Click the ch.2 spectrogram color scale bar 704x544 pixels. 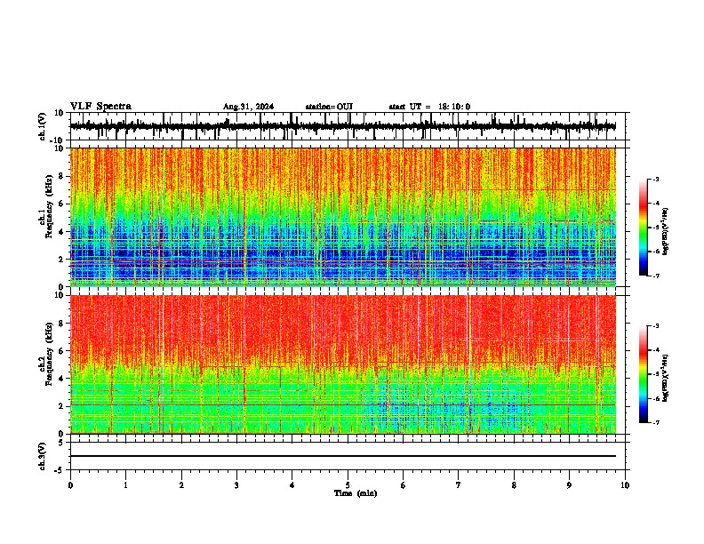(x=644, y=374)
